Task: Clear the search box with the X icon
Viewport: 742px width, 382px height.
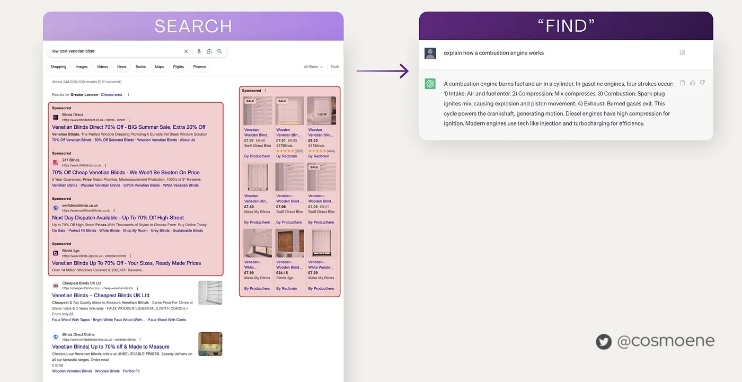Action: (x=186, y=51)
